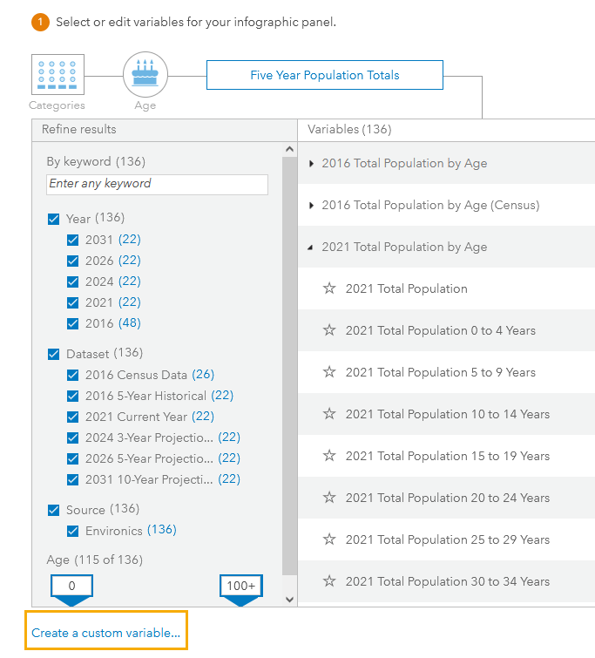The height and width of the screenshot is (658, 595).
Task: Expand 2016 Total Population by Age (Census)
Action: (x=313, y=206)
